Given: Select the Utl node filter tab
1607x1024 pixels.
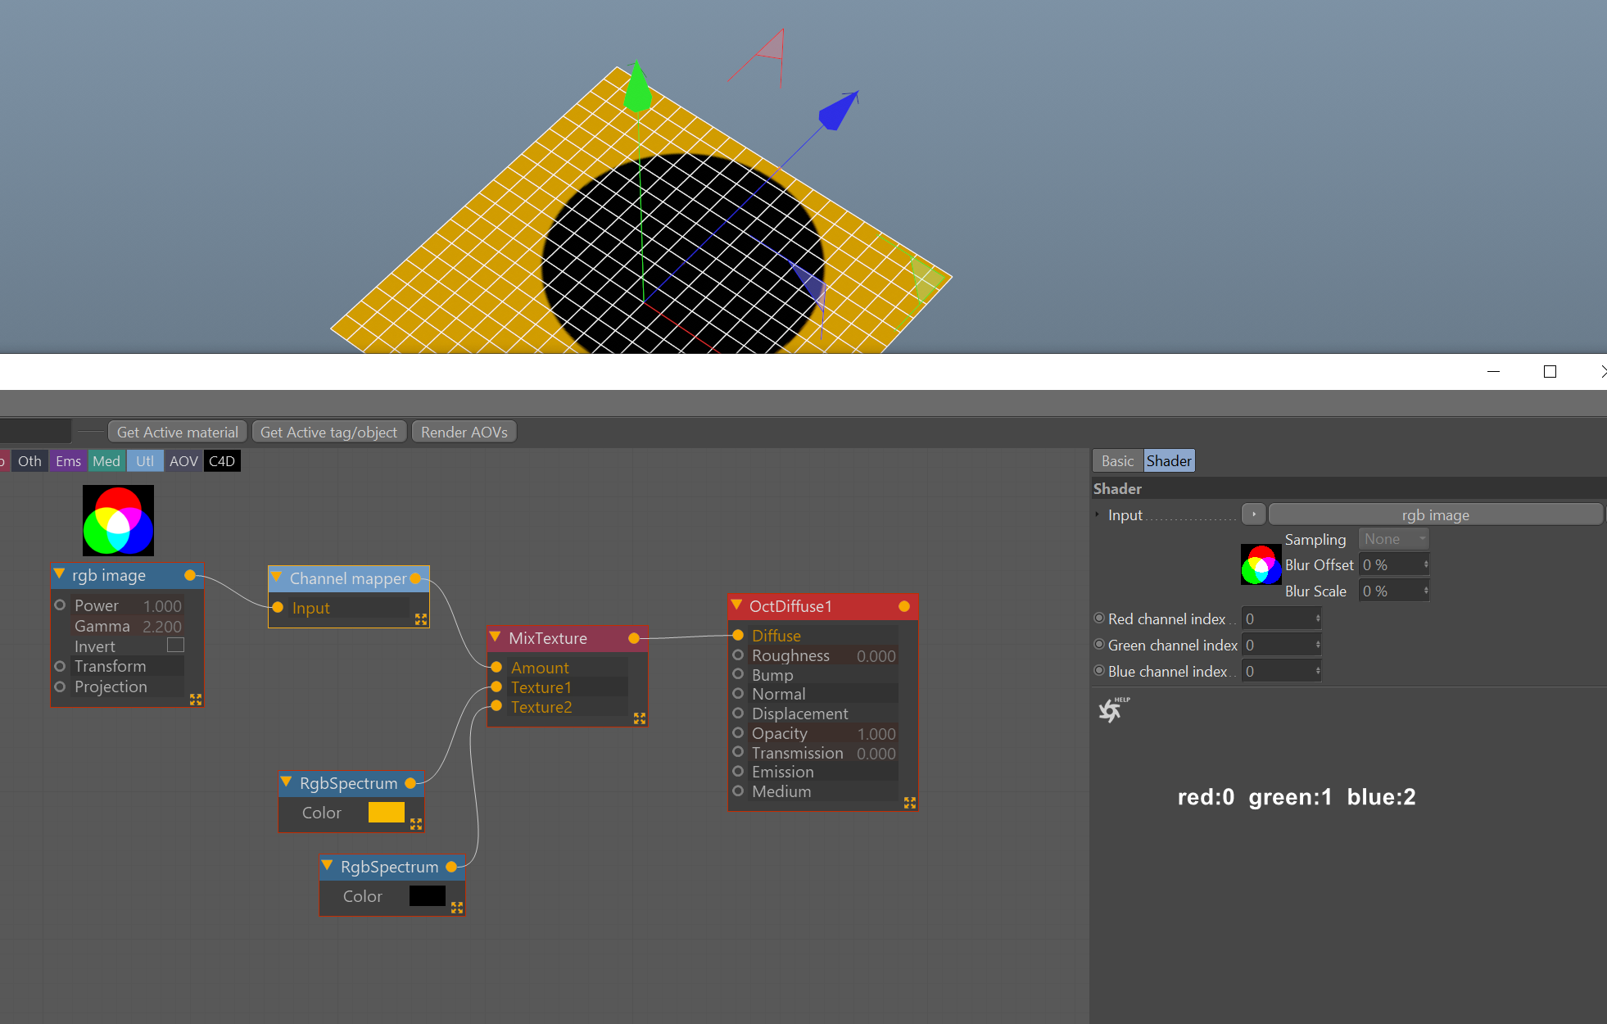Looking at the screenshot, I should click(145, 461).
